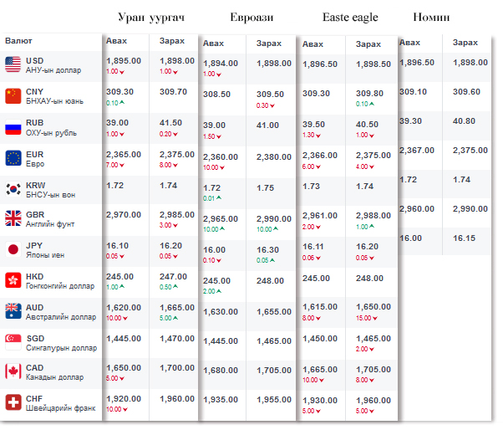Click the SGD Singapore flag icon
Image resolution: width=503 pixels, height=430 pixels.
click(x=13, y=341)
